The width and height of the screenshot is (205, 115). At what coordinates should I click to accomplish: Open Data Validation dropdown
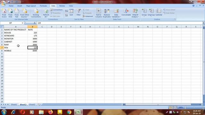tap(116, 13)
